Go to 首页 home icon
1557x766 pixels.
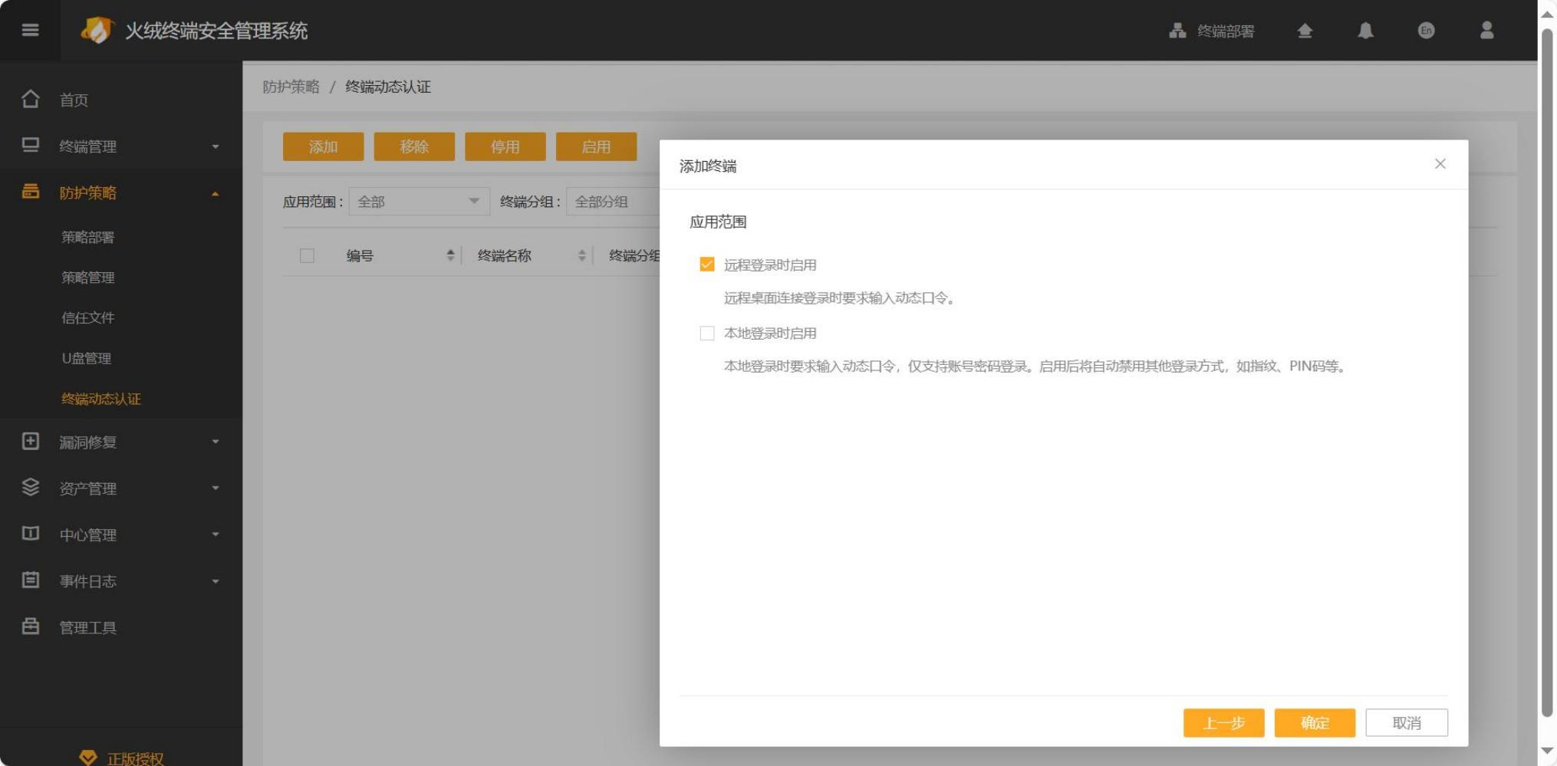[31, 100]
